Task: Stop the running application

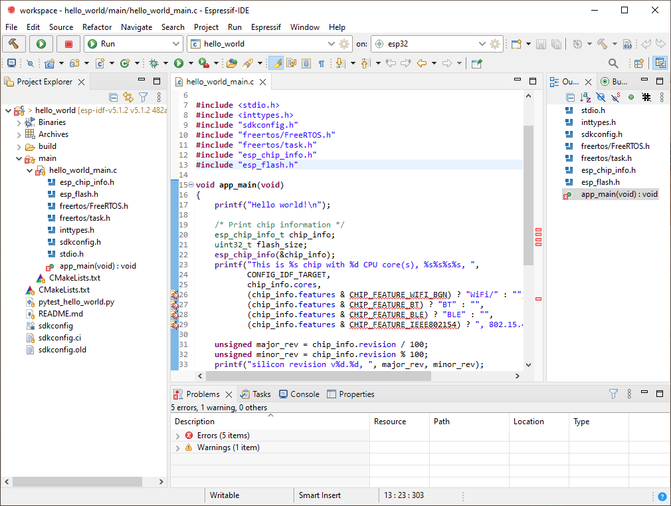Action: 69,44
